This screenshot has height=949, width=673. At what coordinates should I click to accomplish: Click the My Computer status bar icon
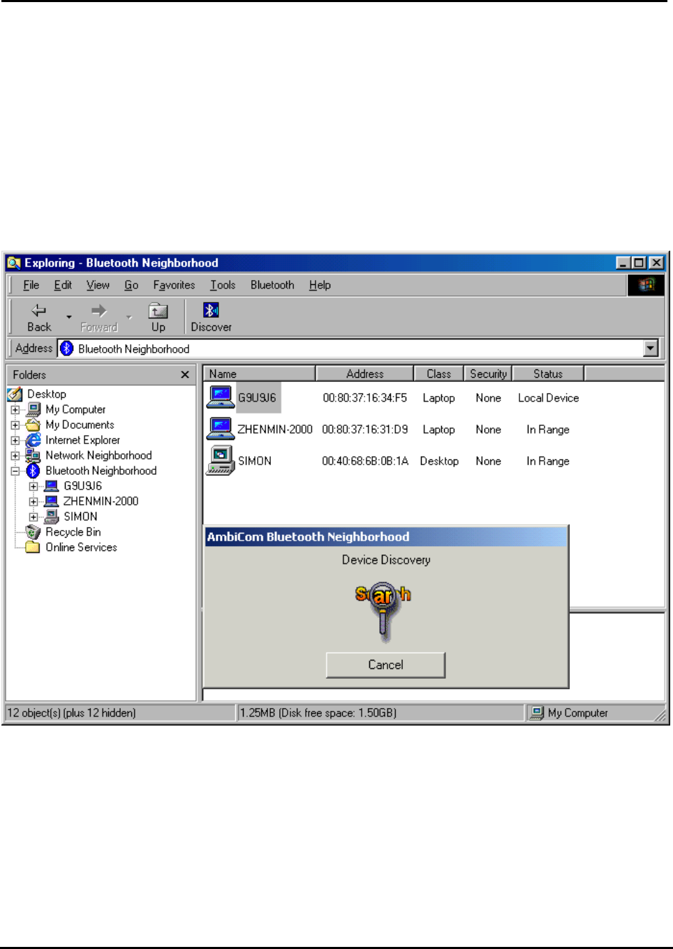coord(536,713)
